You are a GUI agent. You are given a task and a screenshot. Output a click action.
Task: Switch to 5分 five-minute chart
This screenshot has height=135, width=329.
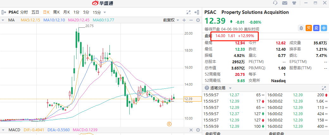click(x=86, y=12)
